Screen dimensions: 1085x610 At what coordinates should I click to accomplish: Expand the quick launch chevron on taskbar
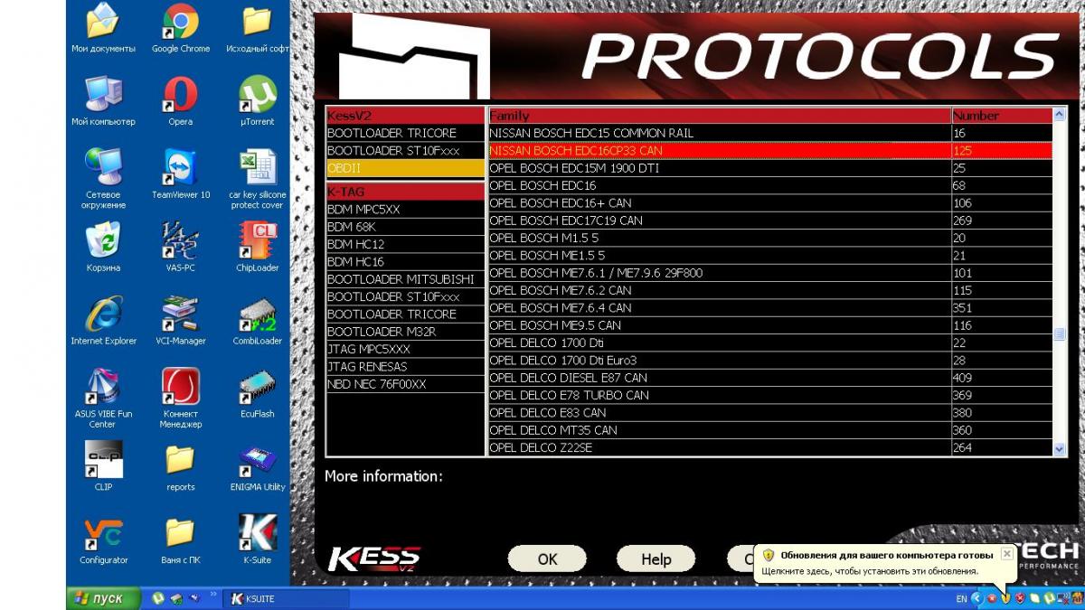pos(214,595)
